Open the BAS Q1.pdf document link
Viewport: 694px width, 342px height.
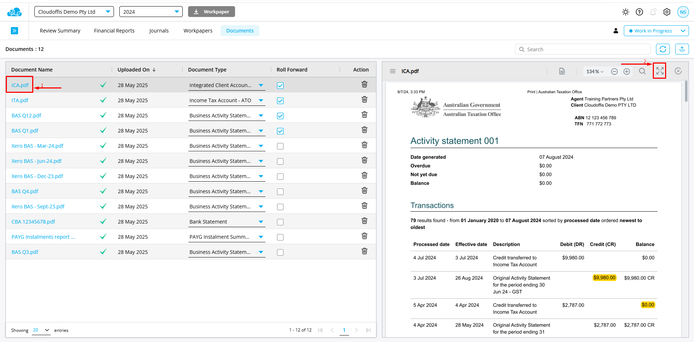pos(25,131)
